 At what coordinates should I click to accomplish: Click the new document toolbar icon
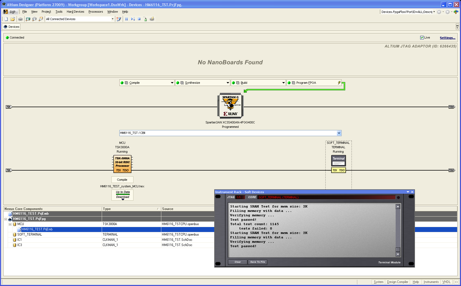coord(6,19)
